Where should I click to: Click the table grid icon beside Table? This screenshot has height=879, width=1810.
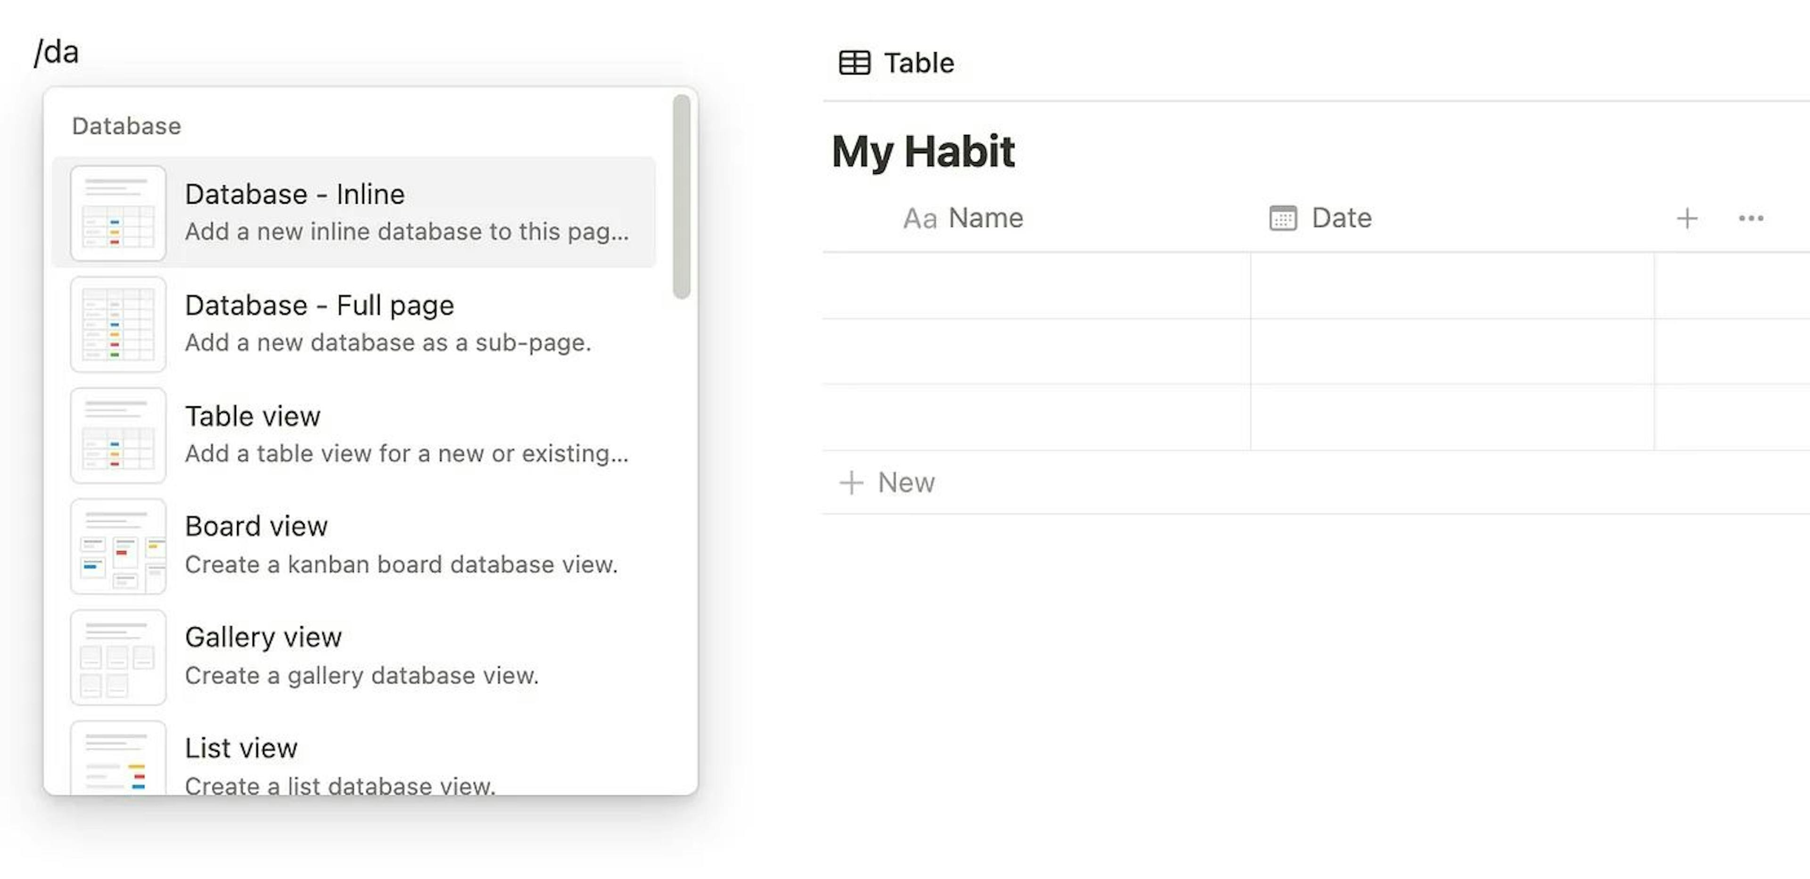coord(855,63)
